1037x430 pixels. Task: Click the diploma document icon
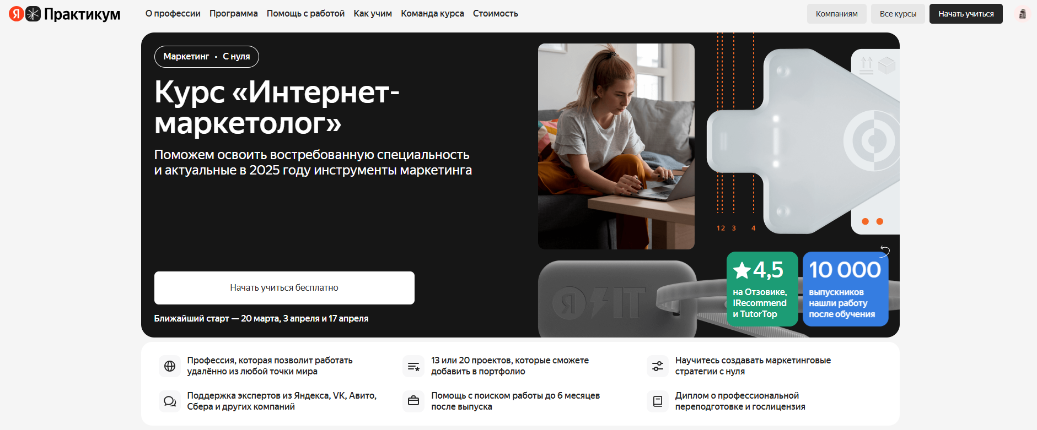click(658, 401)
